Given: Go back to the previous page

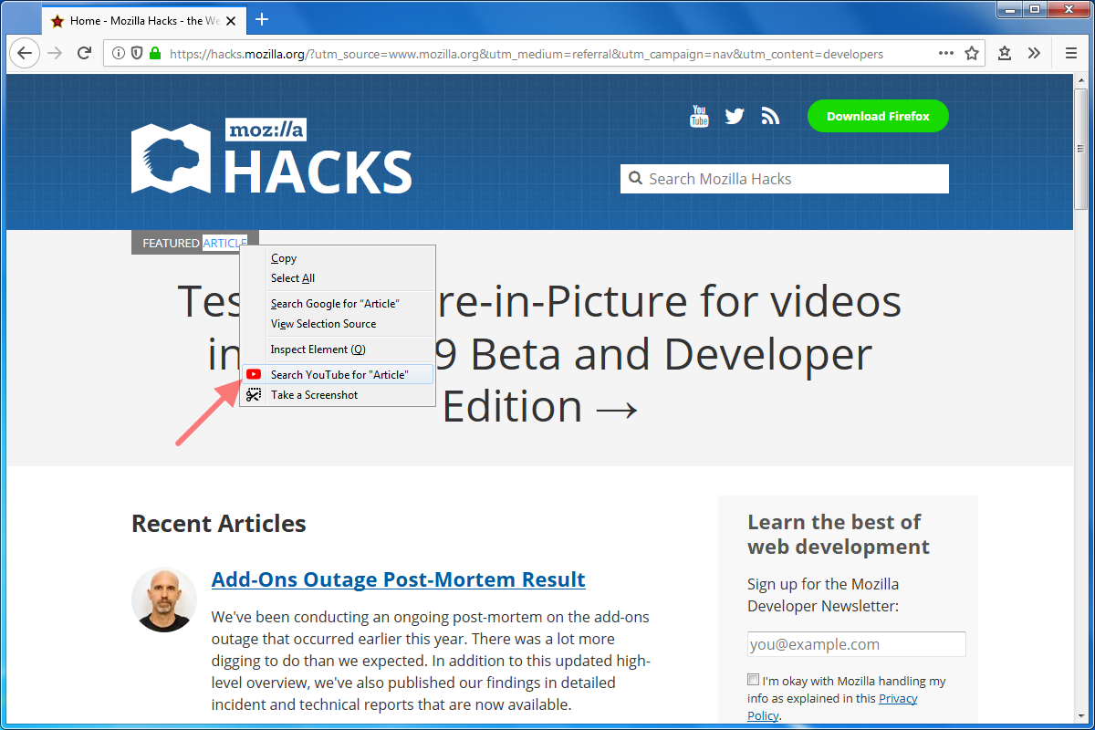Looking at the screenshot, I should [25, 53].
